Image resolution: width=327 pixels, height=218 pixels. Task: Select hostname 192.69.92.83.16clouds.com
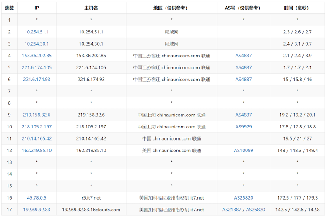pos(91,210)
